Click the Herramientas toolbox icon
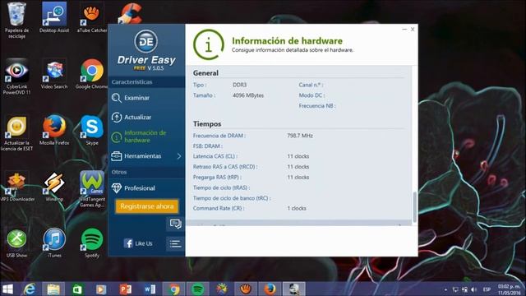The height and width of the screenshot is (296, 526). (x=117, y=156)
